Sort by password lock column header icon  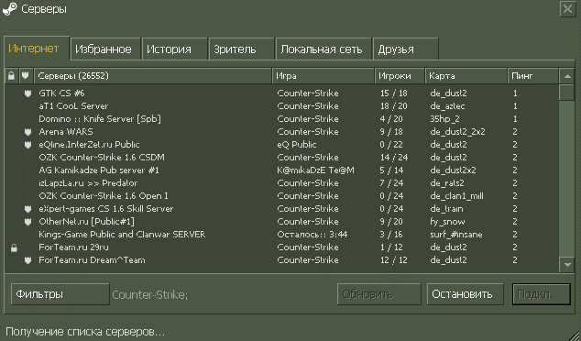12,76
